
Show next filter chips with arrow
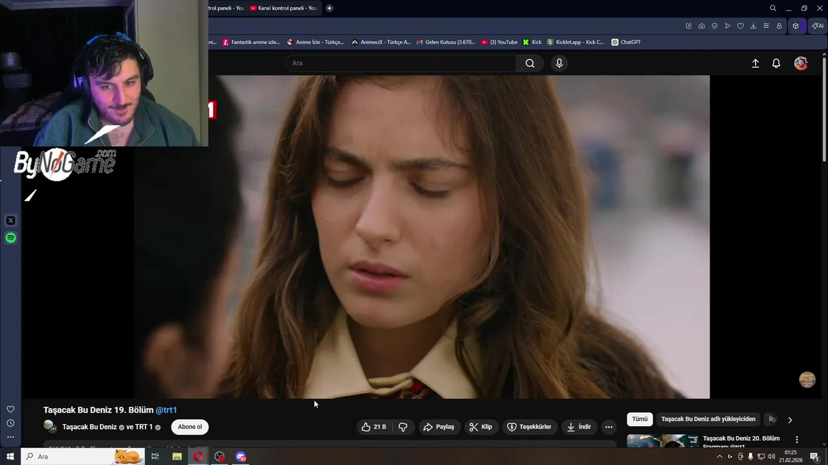(789, 420)
